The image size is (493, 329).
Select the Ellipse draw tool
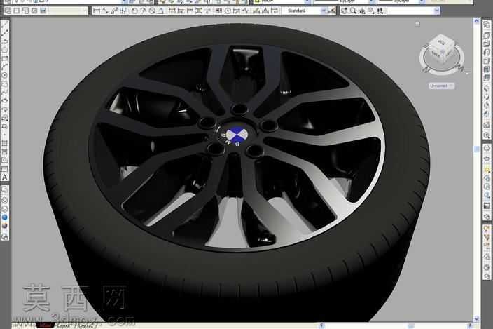[5, 100]
